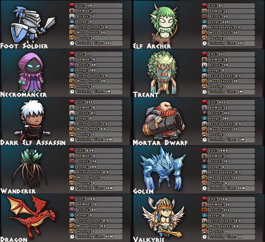
Task: Click the Golem training time clock icon
Action: [x=204, y=188]
